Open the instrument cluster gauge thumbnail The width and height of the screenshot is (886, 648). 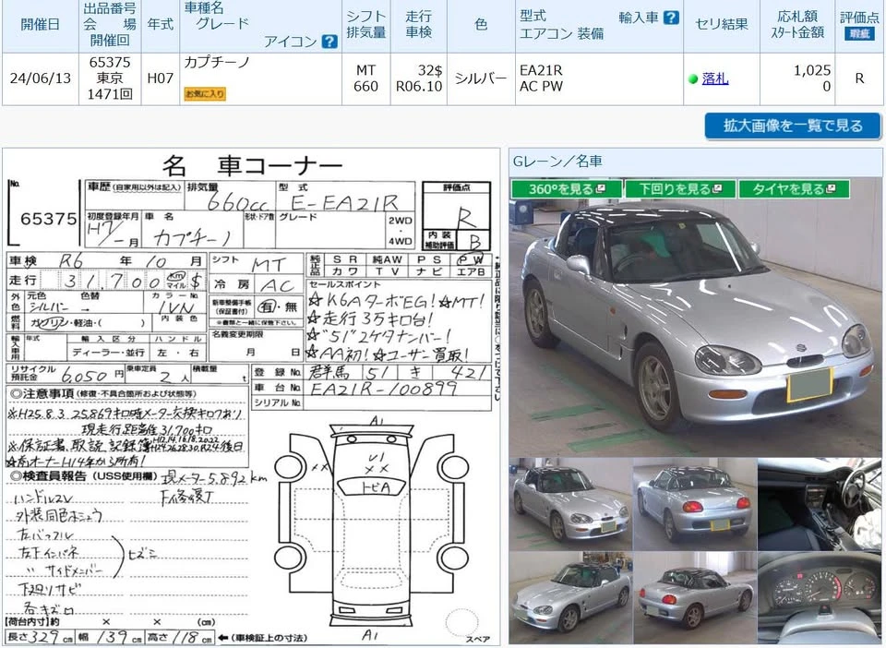pos(820,598)
